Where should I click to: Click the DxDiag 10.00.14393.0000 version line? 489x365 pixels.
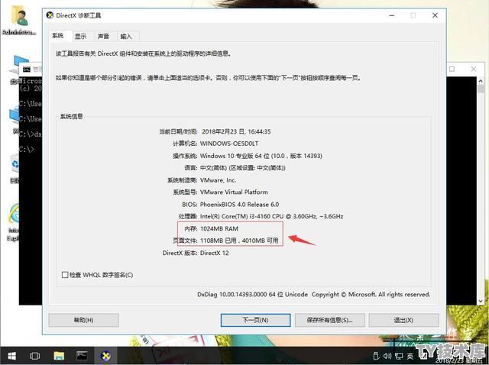[314, 295]
